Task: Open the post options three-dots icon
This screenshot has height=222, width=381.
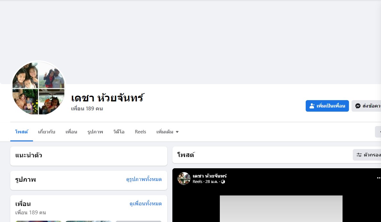Action: (378, 178)
